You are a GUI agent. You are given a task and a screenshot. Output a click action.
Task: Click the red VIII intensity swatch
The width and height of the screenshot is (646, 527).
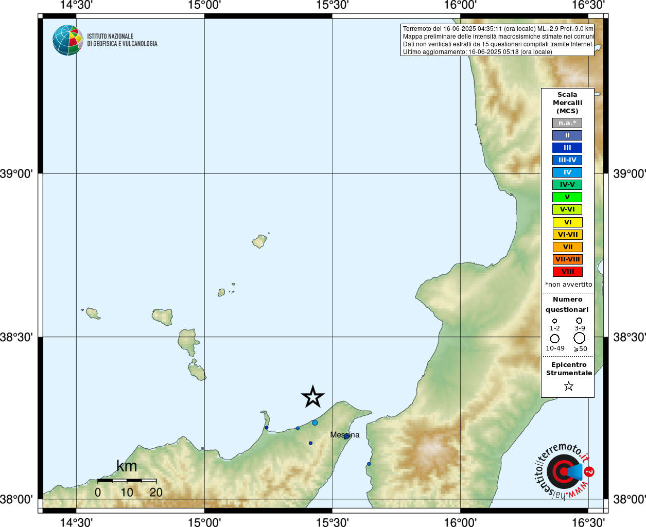(x=568, y=272)
